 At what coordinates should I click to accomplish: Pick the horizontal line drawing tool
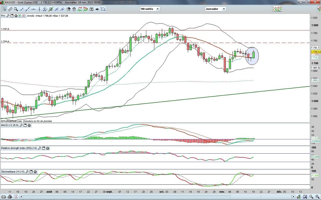(33, 9)
